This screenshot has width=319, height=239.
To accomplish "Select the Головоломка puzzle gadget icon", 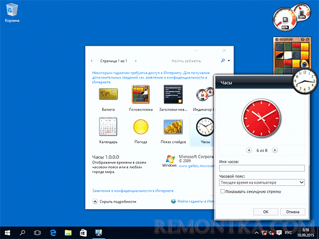I will coord(141,96).
